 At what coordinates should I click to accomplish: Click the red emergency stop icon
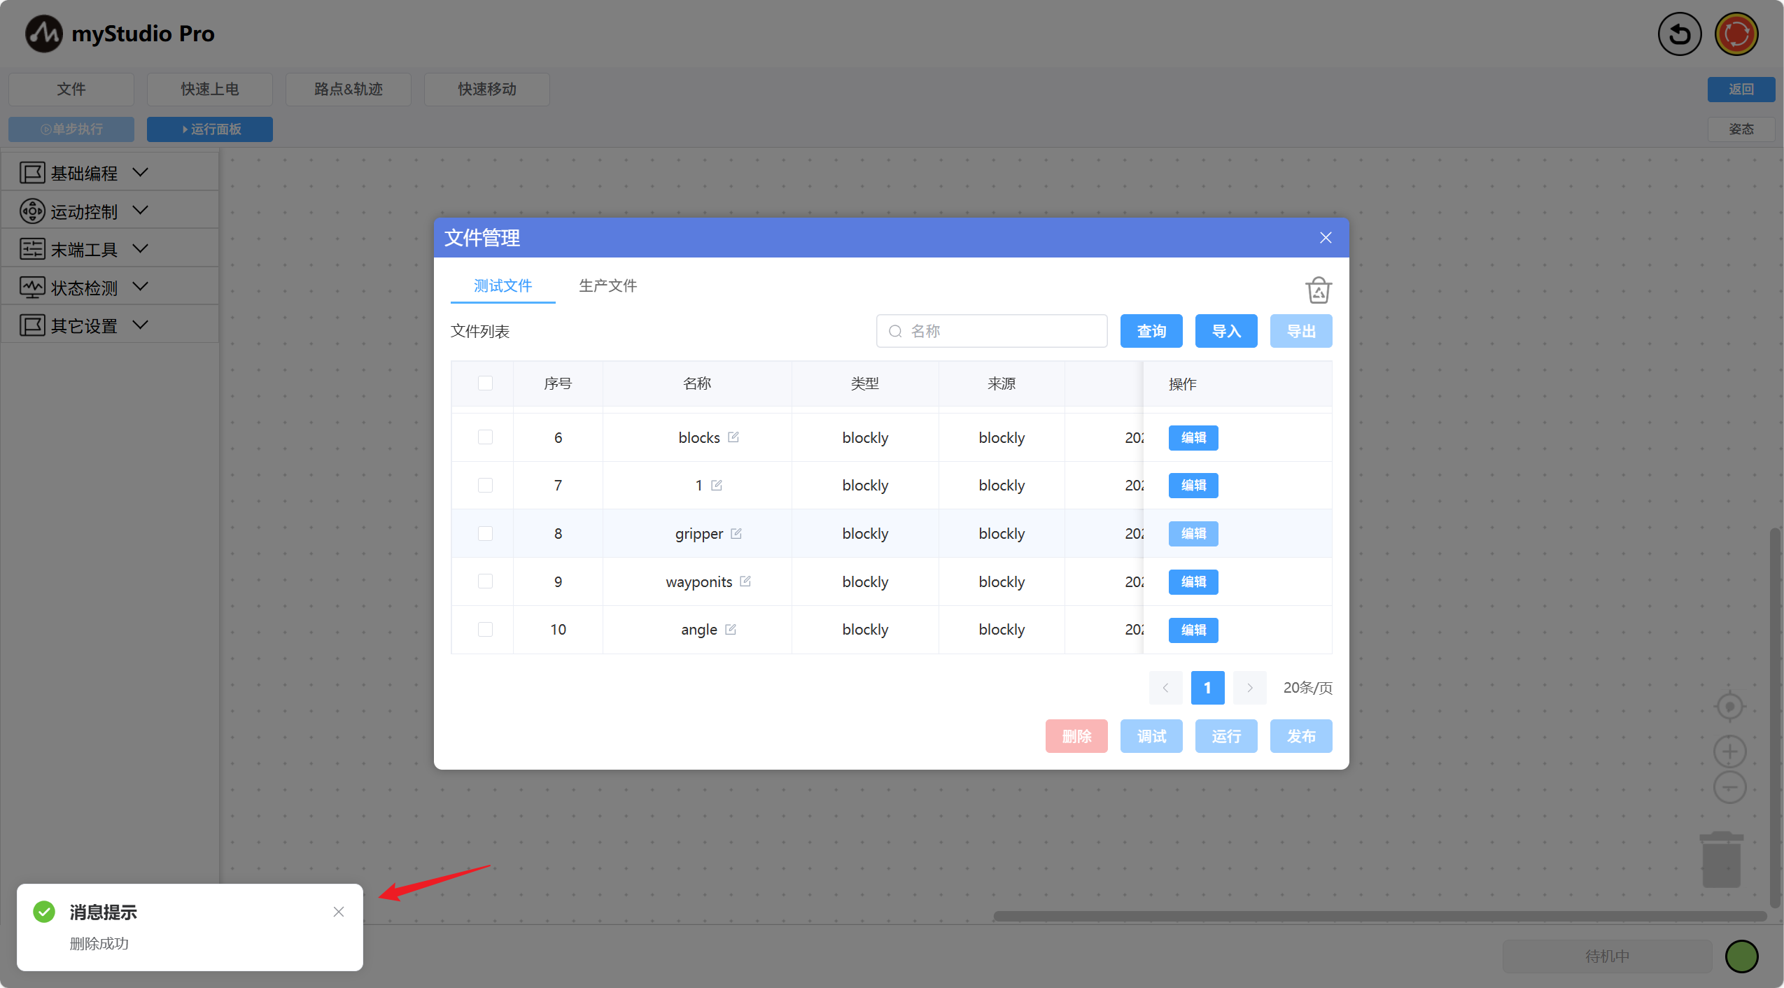point(1736,34)
